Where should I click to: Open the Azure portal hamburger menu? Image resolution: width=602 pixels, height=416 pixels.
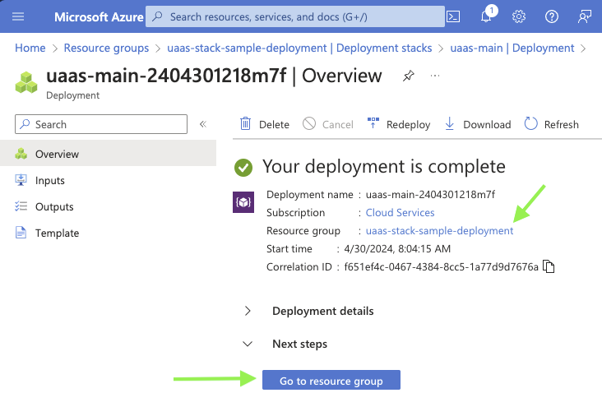click(18, 16)
